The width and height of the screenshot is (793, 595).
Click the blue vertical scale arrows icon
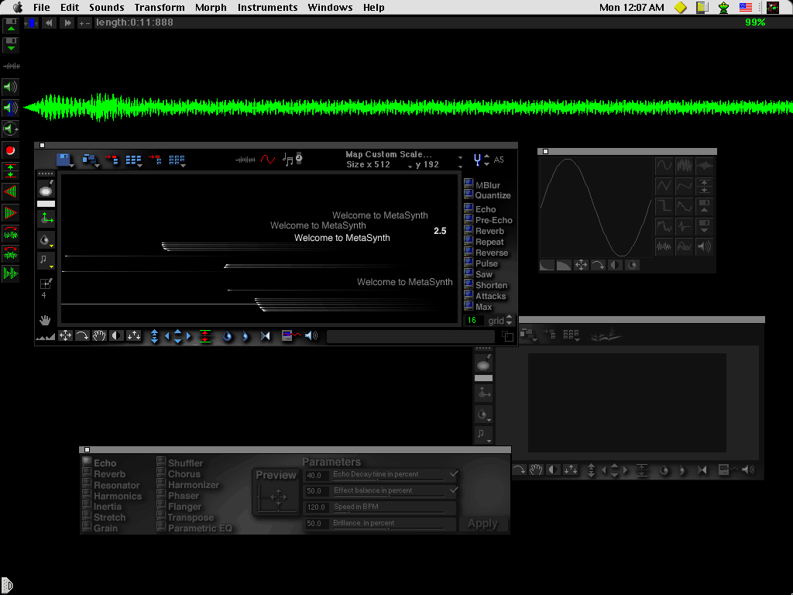(154, 336)
